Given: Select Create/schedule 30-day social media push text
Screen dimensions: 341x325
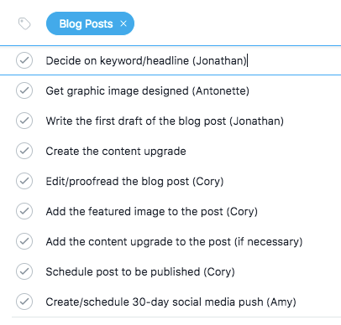Looking at the screenshot, I should [x=171, y=302].
